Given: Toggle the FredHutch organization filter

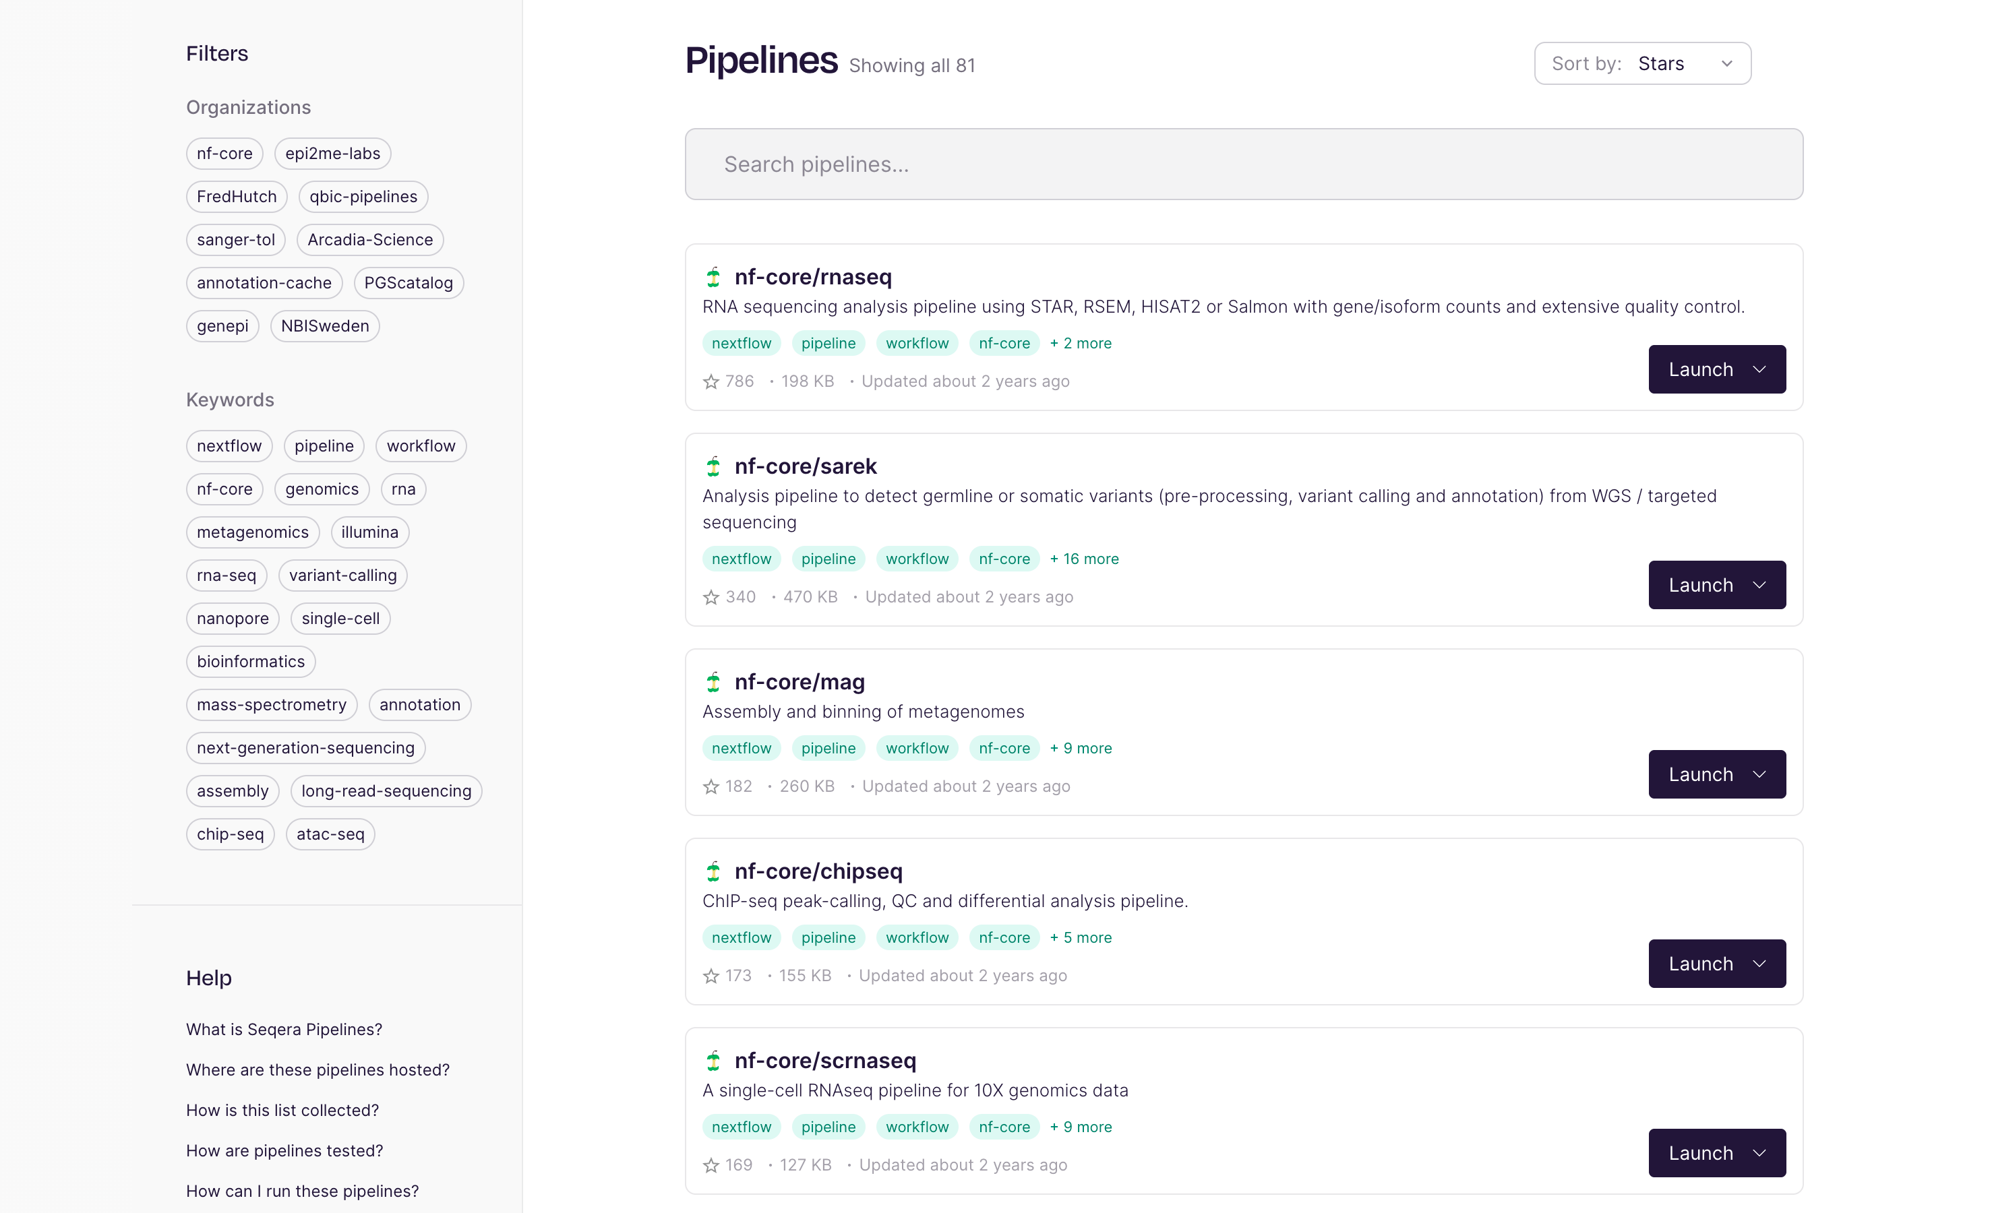Looking at the screenshot, I should (x=237, y=196).
